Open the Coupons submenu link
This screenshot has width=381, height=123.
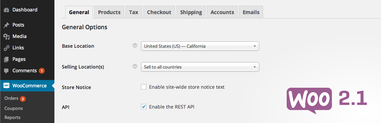14,108
